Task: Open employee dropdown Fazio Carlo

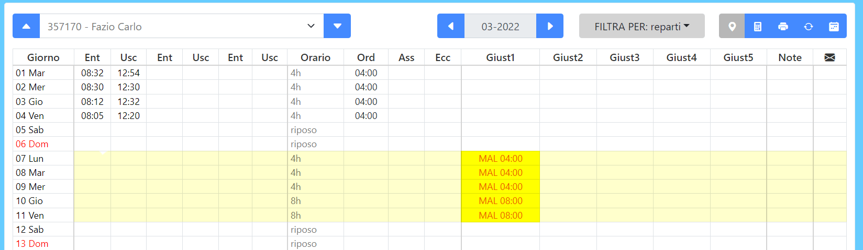Action: 182,26
